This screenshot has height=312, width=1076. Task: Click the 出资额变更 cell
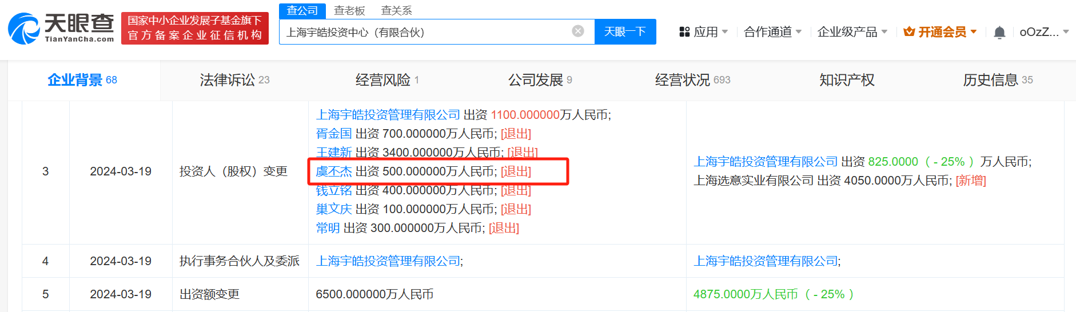(x=209, y=294)
